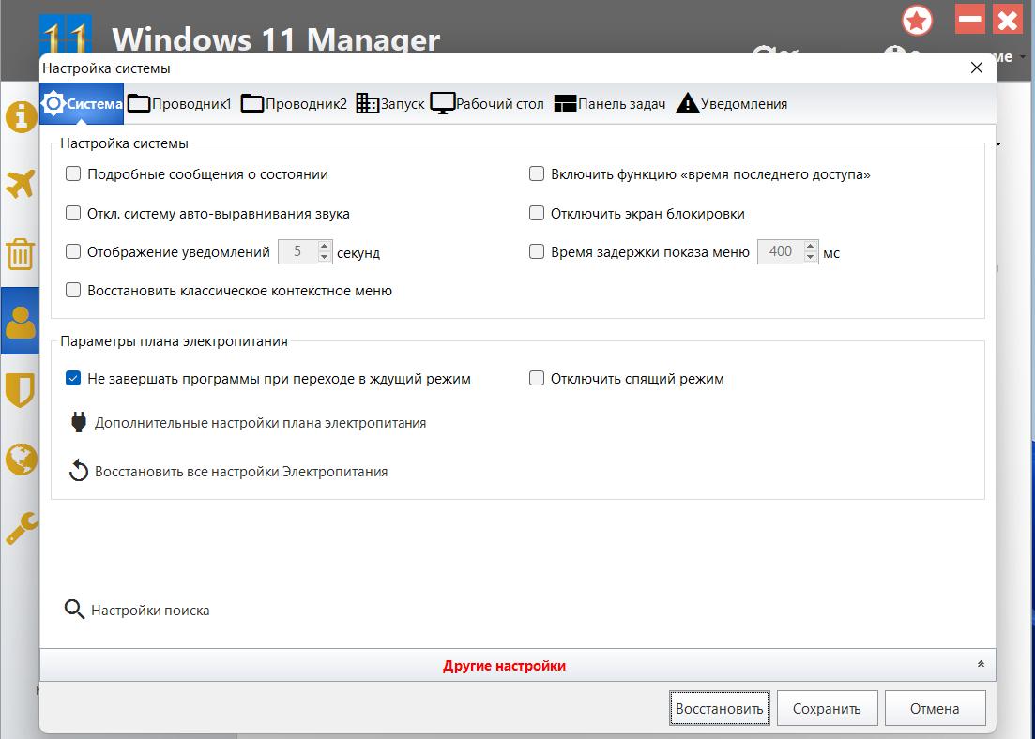The image size is (1035, 739).
Task: Open the Optimizer airplane sidebar icon
Action: (x=21, y=184)
